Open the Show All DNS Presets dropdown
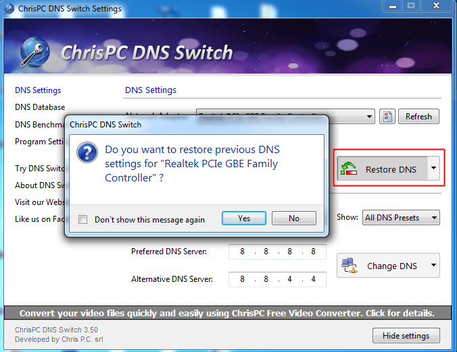The height and width of the screenshot is (352, 457). [x=434, y=218]
